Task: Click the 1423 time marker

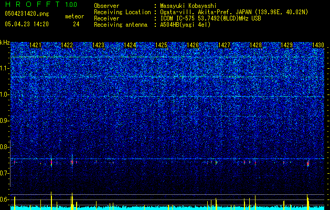Action: click(x=98, y=45)
